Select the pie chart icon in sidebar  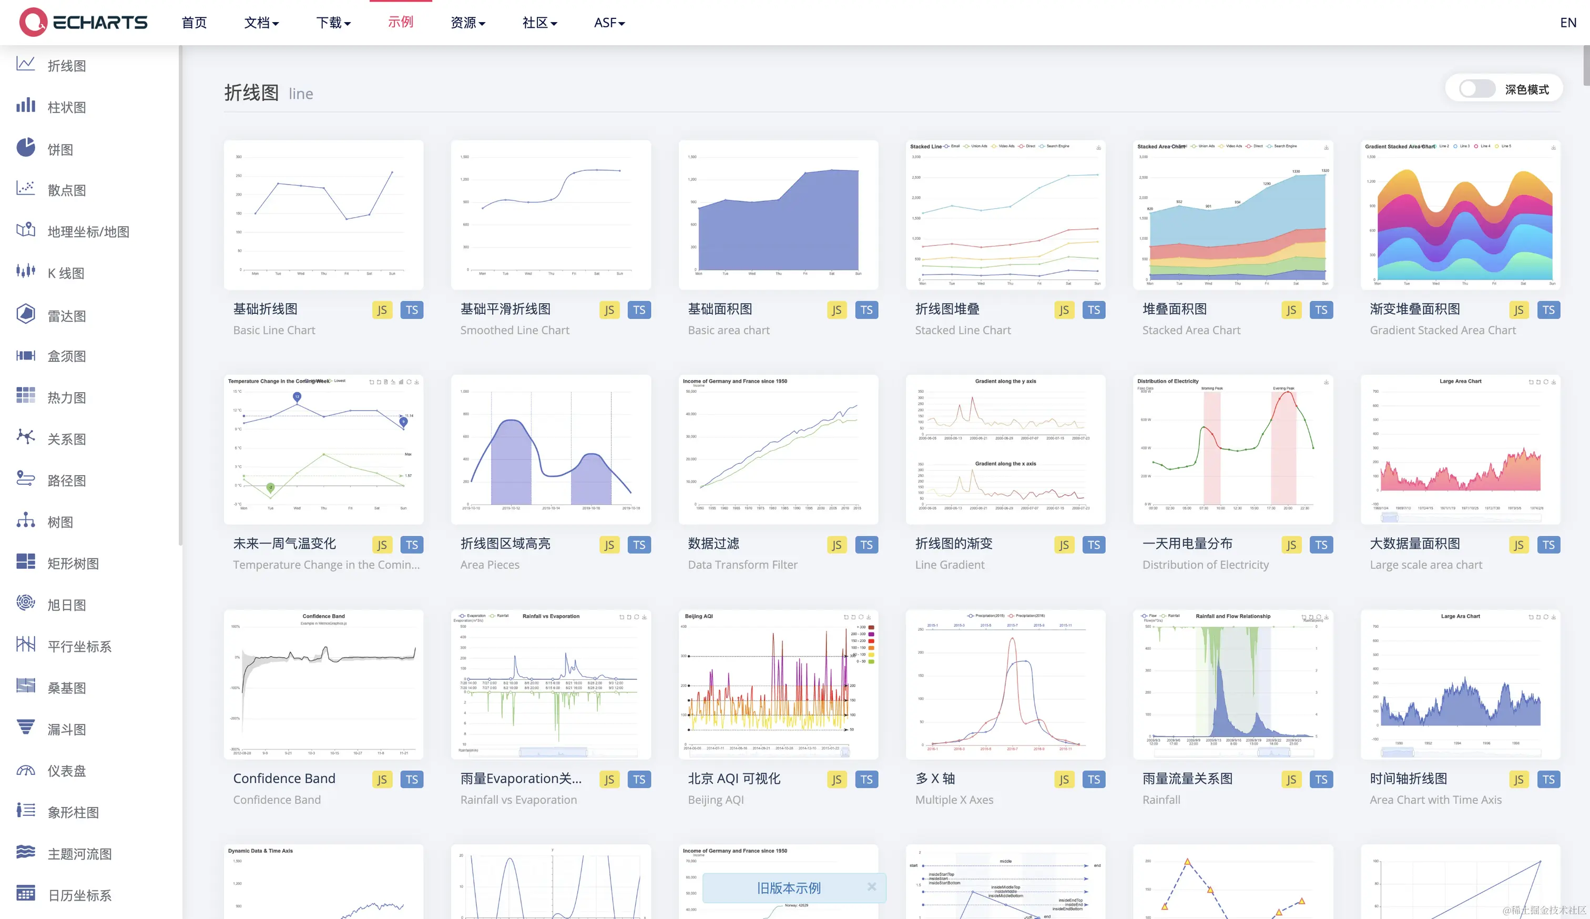[x=25, y=147]
